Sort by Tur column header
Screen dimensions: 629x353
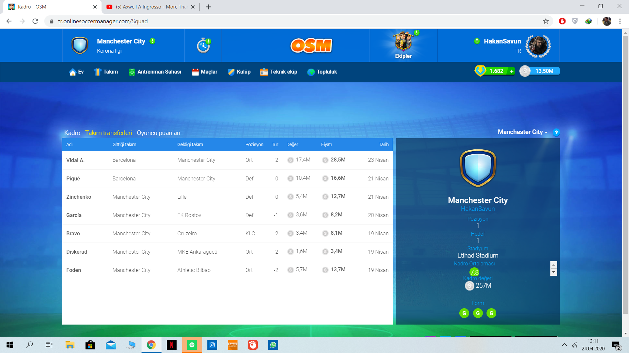pos(275,144)
